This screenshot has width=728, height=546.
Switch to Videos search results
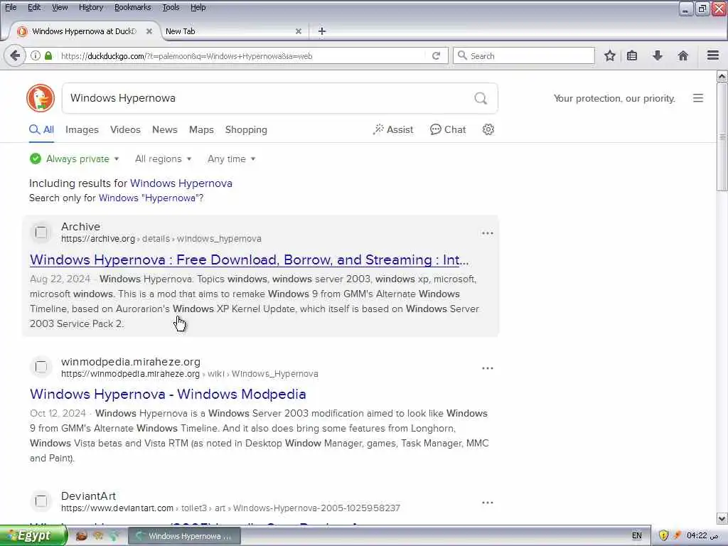click(x=125, y=129)
